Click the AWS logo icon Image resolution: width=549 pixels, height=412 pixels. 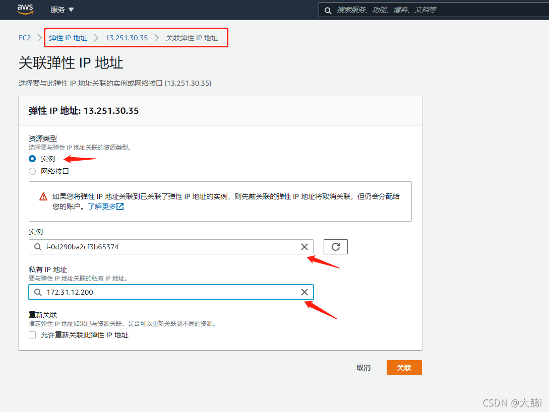25,9
